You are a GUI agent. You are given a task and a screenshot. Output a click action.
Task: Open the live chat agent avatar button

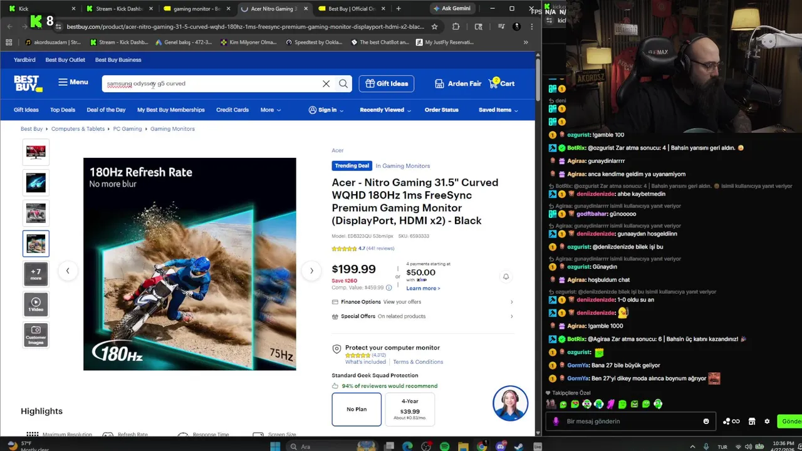(x=510, y=403)
